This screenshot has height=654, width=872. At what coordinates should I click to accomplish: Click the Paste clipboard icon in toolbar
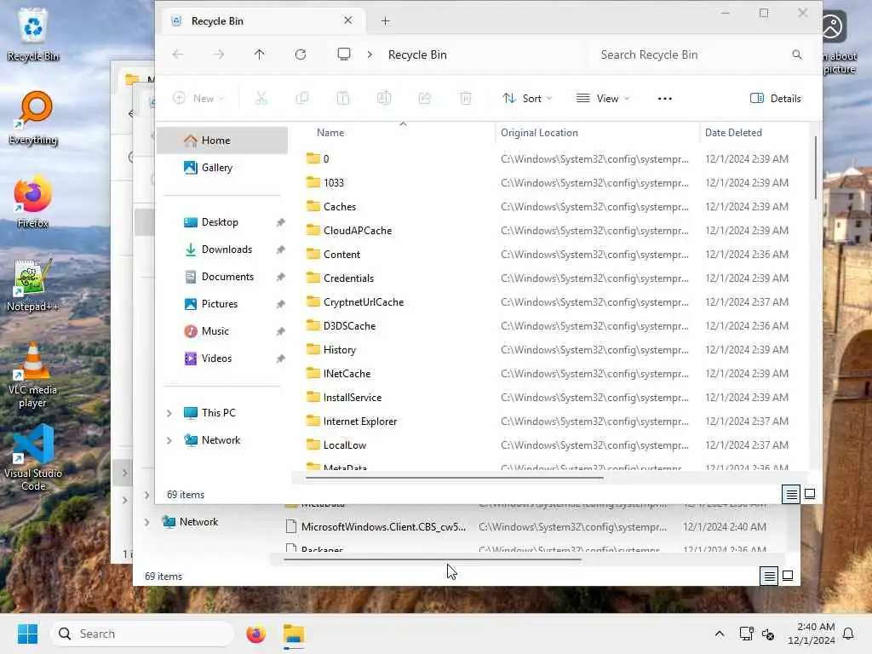coord(343,99)
